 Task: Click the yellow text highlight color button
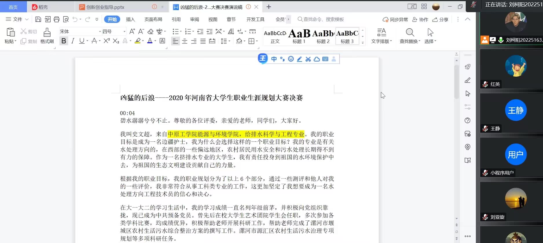(x=137, y=41)
